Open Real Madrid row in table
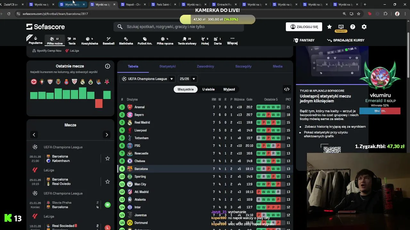The height and width of the screenshot is (230, 410). pos(205,122)
